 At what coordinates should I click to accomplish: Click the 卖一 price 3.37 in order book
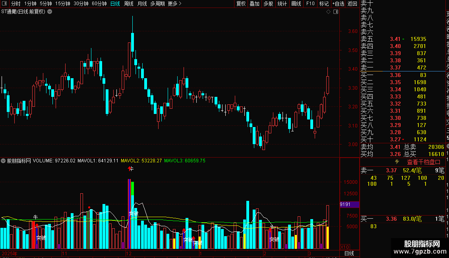[x=395, y=67]
